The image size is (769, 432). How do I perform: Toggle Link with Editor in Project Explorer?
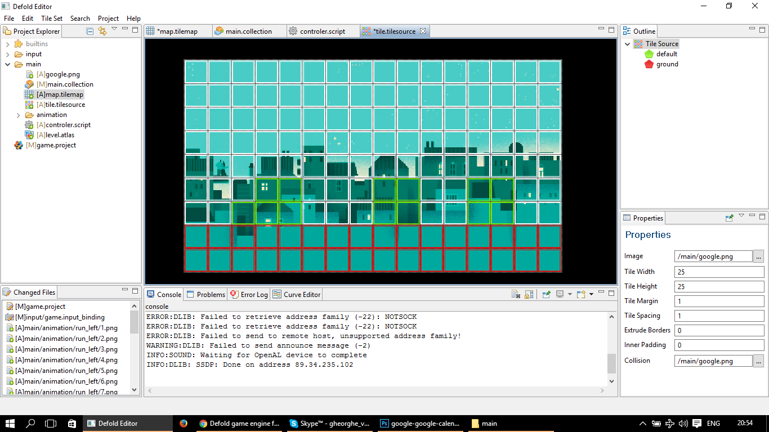[102, 31]
